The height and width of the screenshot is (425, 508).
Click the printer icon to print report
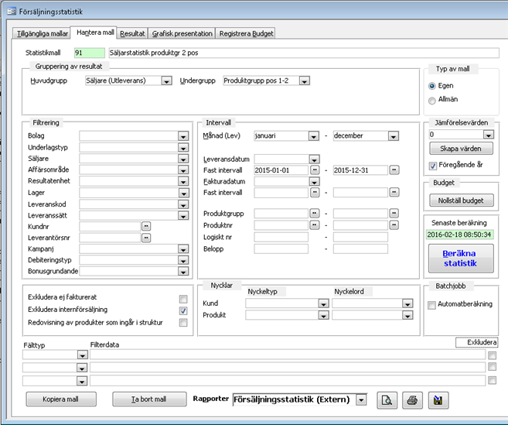click(412, 399)
